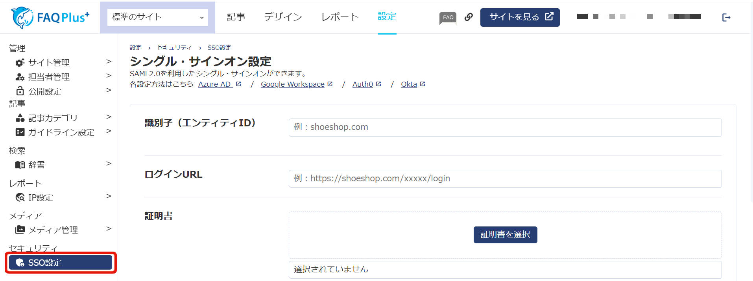Focus the ログインURL input field
Image resolution: width=753 pixels, height=281 pixels.
click(505, 179)
